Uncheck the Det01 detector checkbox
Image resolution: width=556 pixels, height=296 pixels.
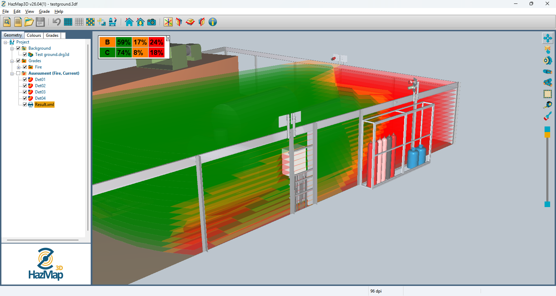click(25, 80)
